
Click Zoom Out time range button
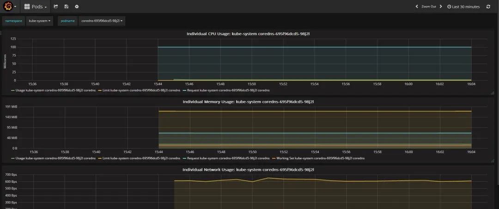point(429,6)
